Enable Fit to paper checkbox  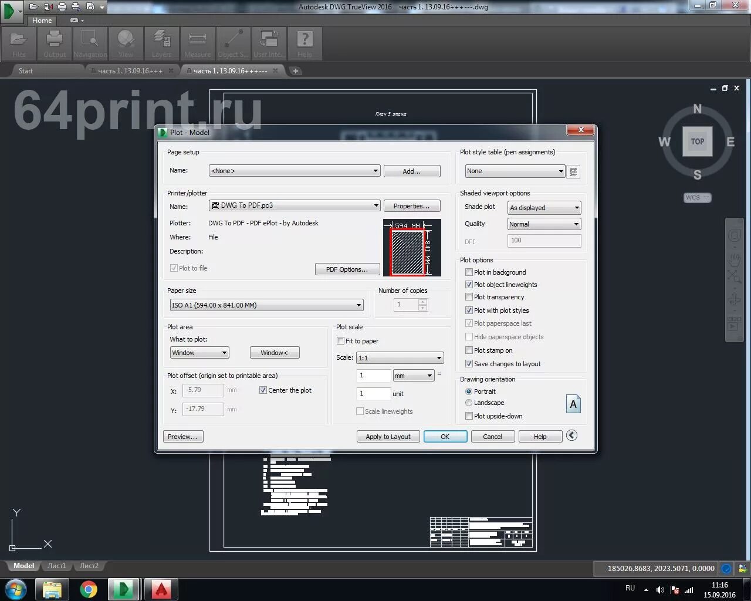coord(340,341)
